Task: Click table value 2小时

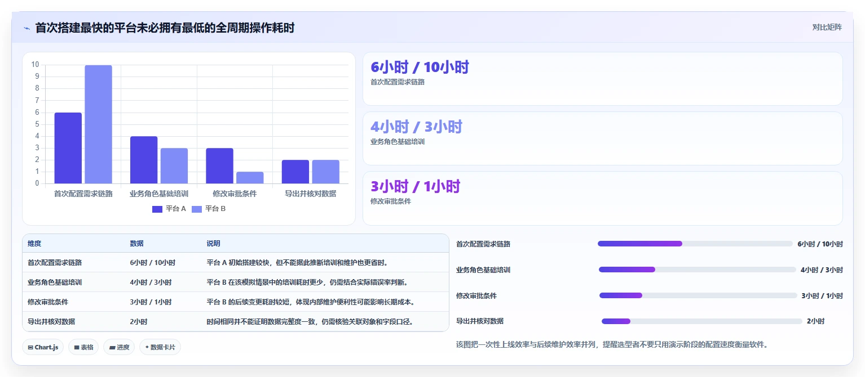Action: pyautogui.click(x=139, y=322)
